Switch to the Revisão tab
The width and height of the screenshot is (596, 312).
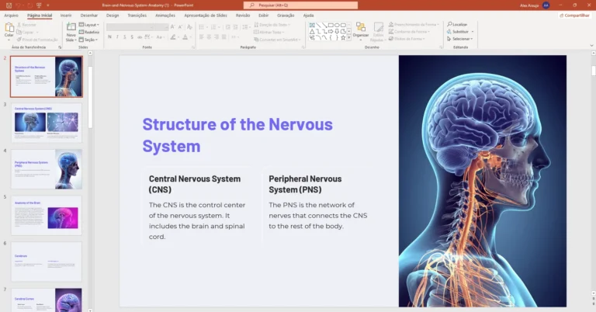pyautogui.click(x=242, y=16)
